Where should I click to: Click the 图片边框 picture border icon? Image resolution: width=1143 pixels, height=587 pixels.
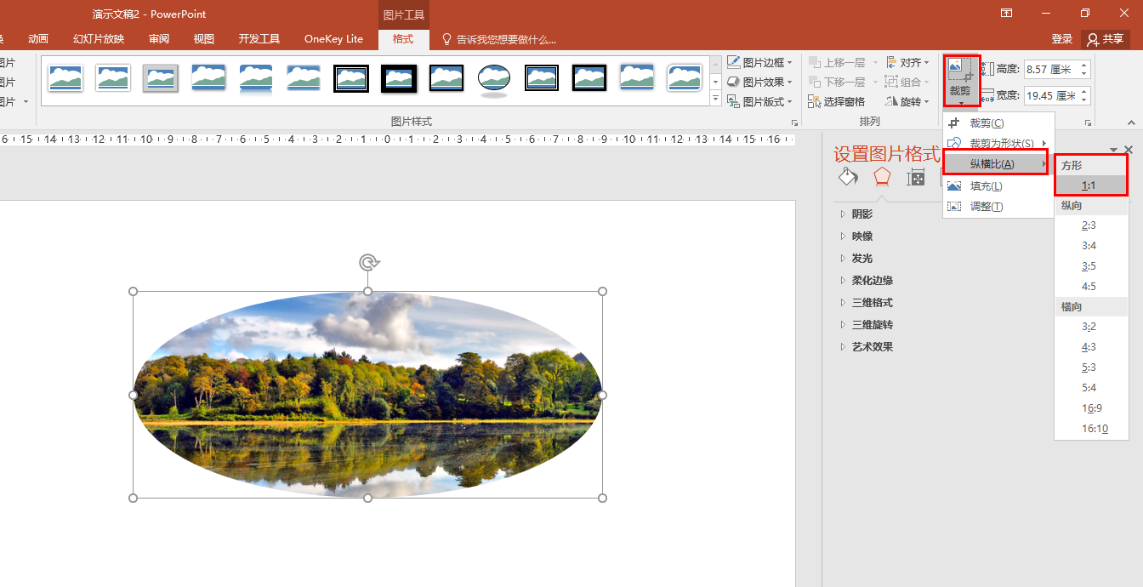pyautogui.click(x=734, y=62)
